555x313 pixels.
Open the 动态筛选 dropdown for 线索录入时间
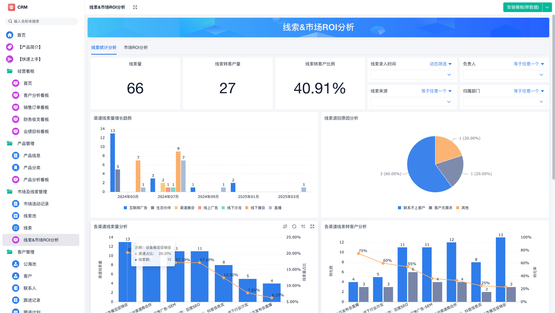pos(440,64)
